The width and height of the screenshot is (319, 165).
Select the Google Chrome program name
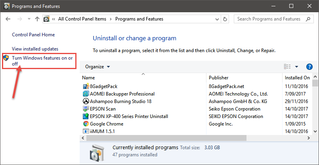pos(107,124)
